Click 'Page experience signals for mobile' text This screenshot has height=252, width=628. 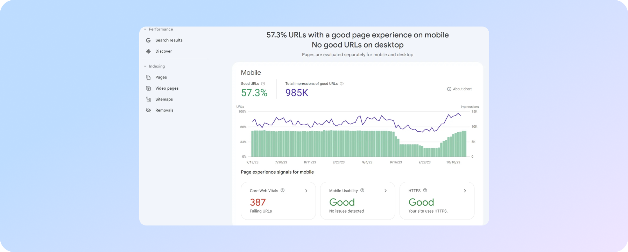coord(277,172)
